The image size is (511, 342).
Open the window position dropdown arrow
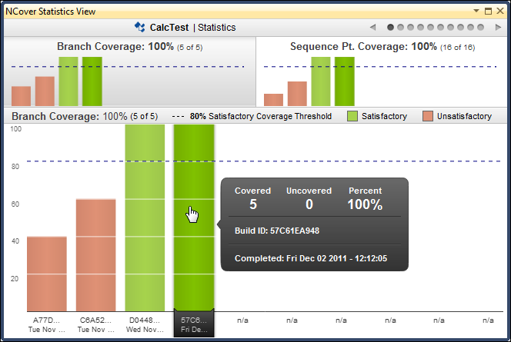tap(477, 12)
